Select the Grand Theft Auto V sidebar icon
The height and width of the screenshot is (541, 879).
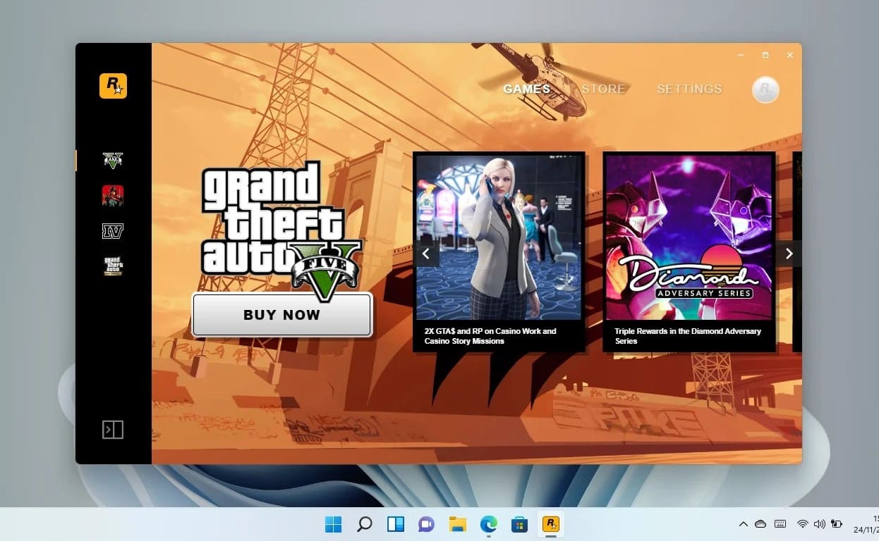pos(113,159)
